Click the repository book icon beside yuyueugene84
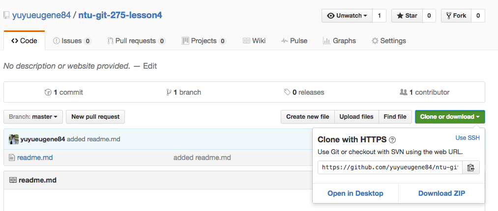 [6, 16]
